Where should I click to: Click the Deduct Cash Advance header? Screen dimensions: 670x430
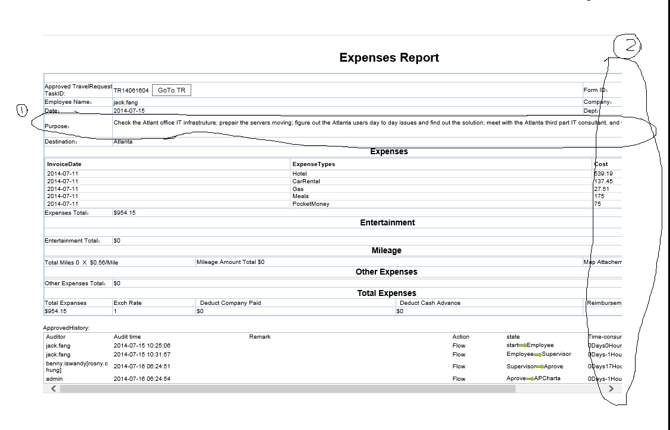430,303
